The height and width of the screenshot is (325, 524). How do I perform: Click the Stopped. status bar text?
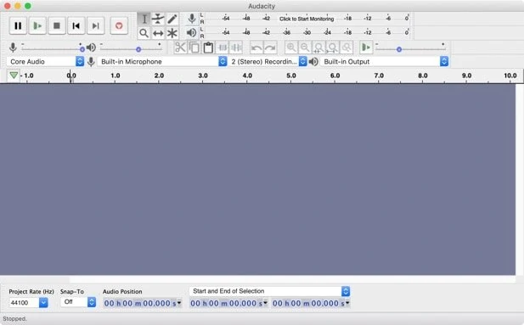pos(14,319)
